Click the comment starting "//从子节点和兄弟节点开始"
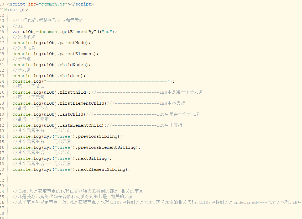The height and width of the screenshot is (219, 302). point(157,202)
